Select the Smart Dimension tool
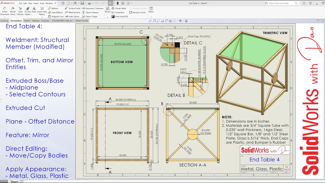325x183 pixels. [x=5, y=11]
